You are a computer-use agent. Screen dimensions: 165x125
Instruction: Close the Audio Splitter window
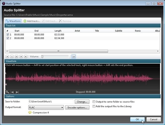coord(160,3)
